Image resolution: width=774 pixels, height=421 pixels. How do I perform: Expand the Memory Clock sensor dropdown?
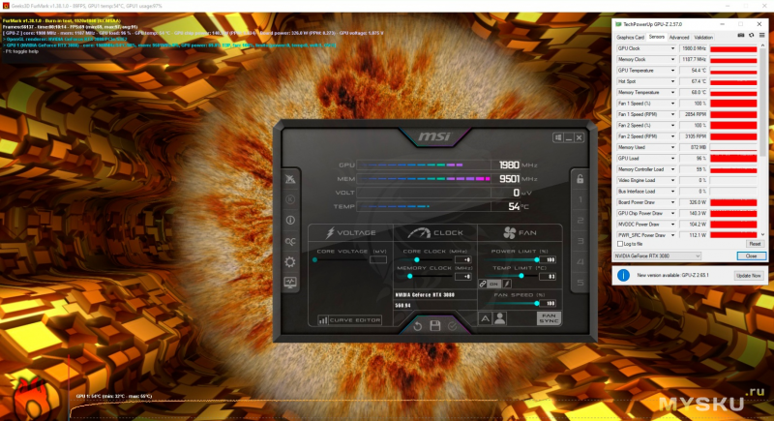point(672,59)
